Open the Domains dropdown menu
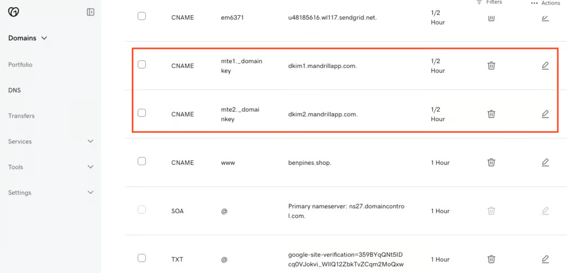The image size is (567, 273). [x=28, y=38]
